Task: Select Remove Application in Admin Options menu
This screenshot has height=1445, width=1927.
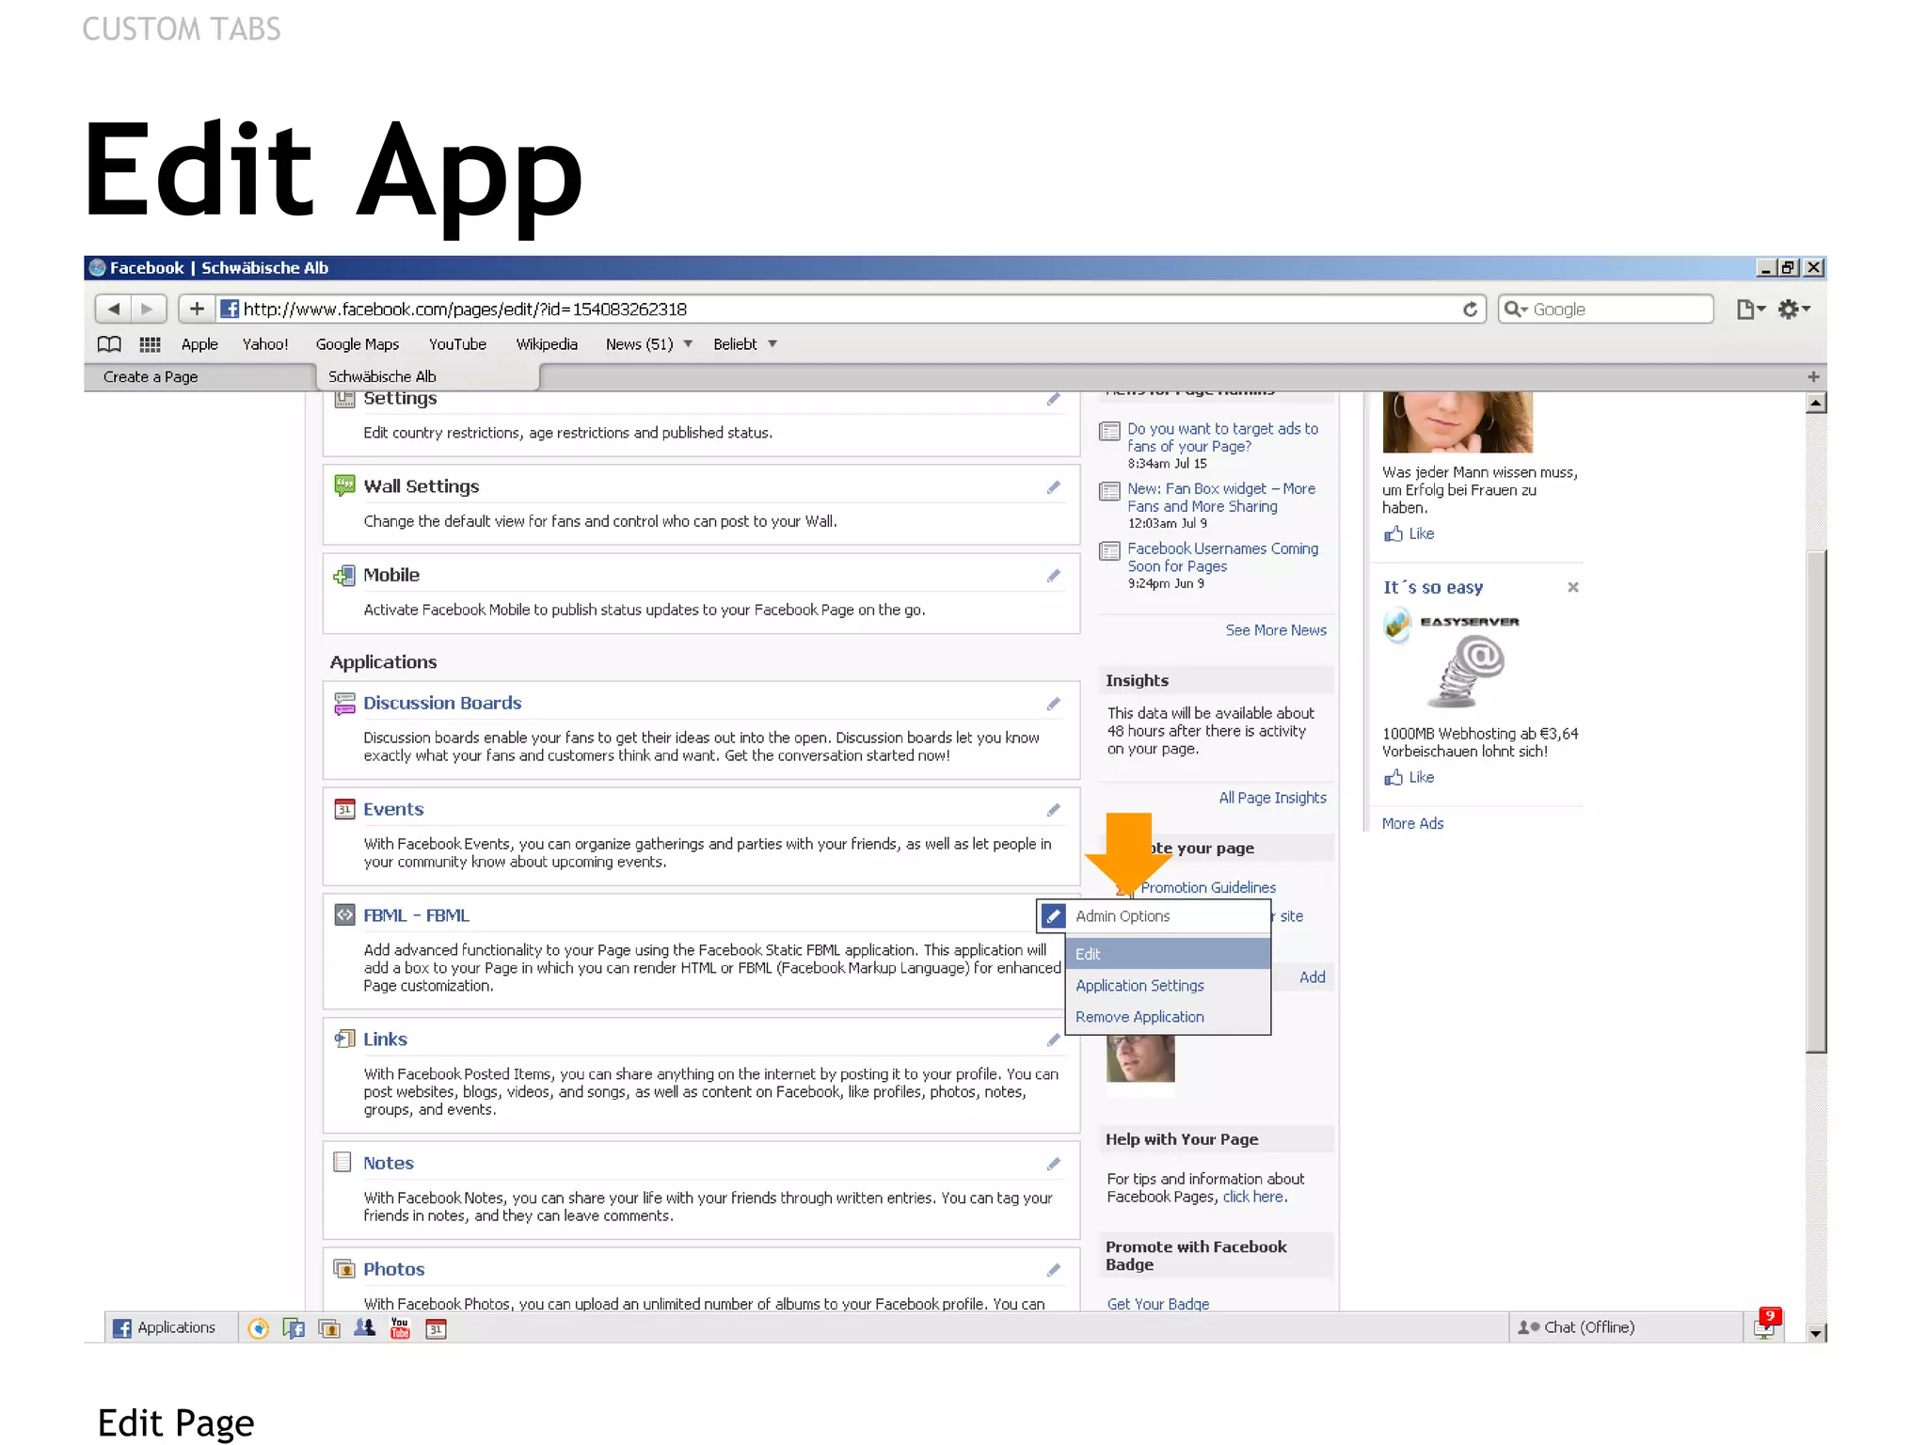Action: click(x=1168, y=1017)
